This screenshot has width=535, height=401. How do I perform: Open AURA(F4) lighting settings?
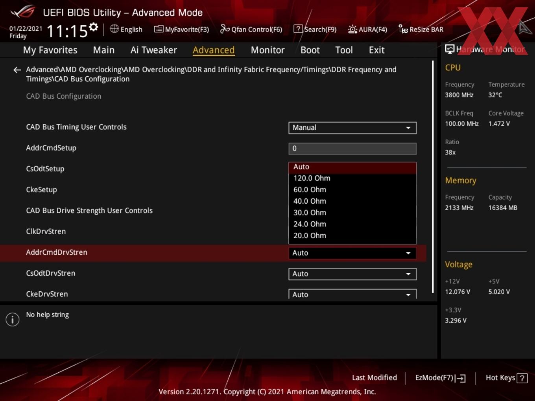pos(367,29)
